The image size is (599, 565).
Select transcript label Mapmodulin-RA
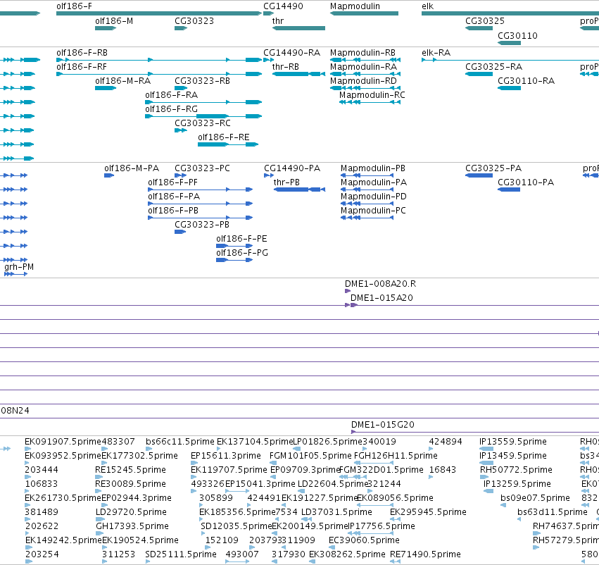click(x=363, y=67)
